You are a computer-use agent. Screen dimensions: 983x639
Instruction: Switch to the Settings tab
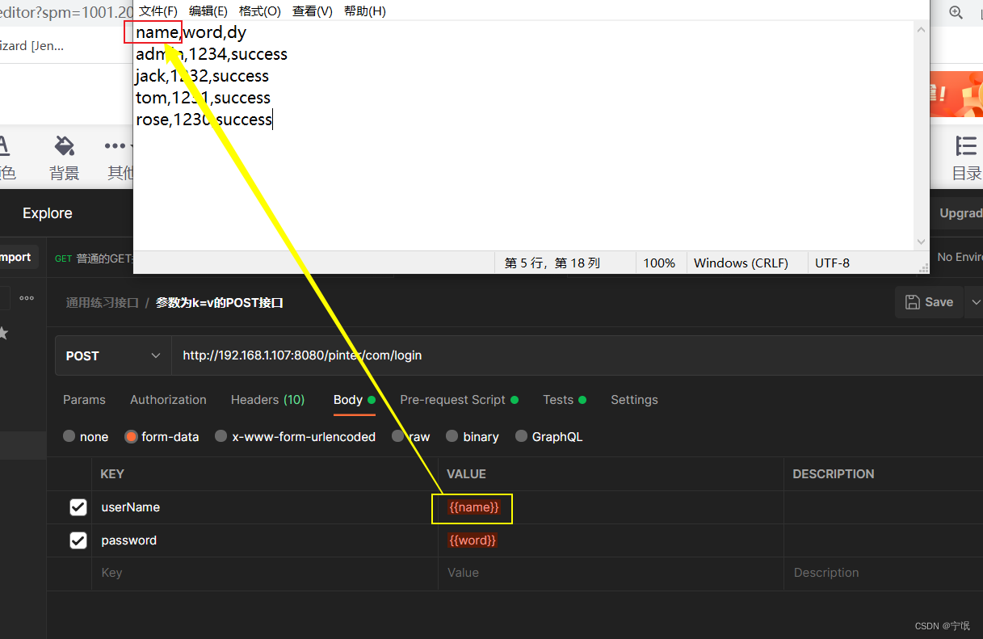pos(634,400)
